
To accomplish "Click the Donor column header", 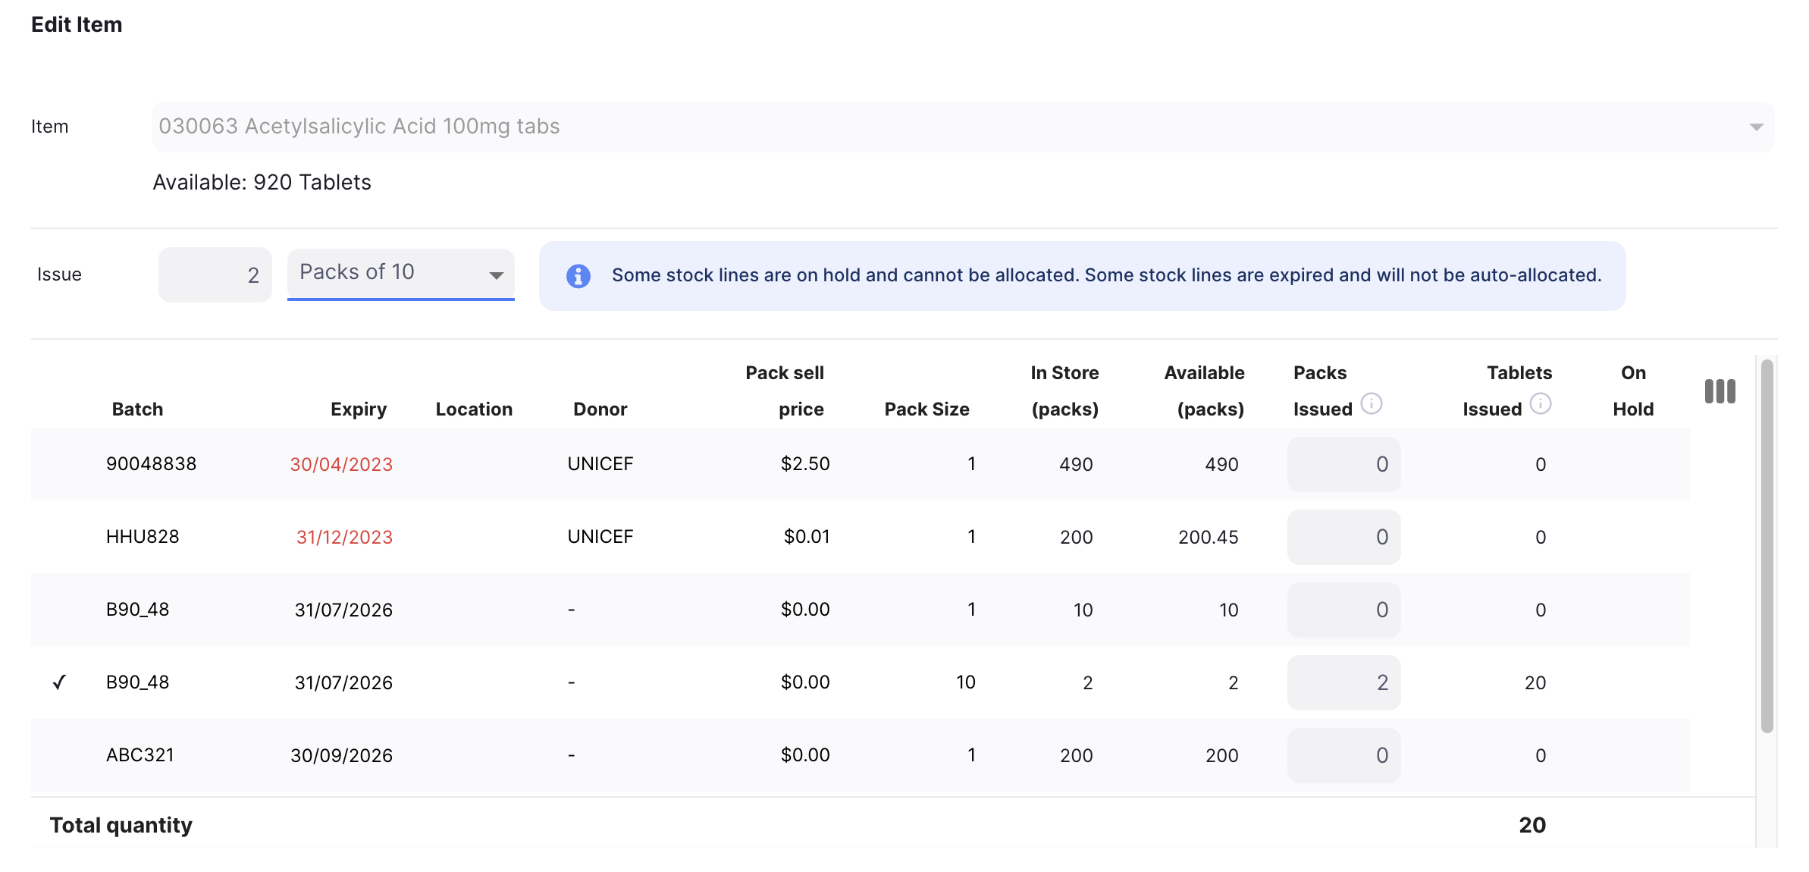I will tap(600, 409).
